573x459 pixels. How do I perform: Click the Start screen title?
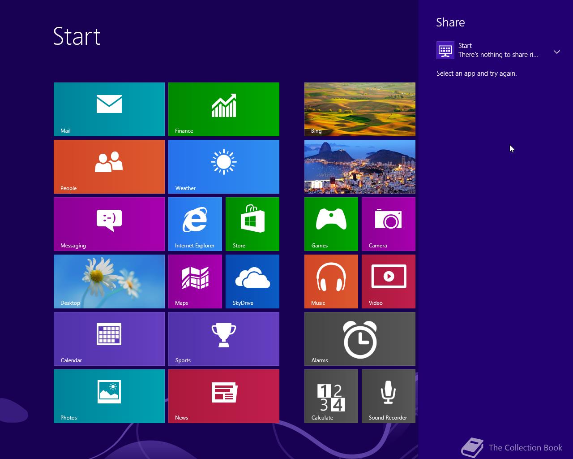[x=77, y=36]
